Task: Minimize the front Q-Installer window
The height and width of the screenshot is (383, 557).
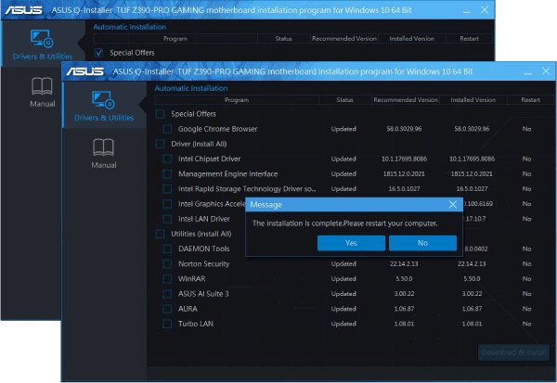Action: 528,71
